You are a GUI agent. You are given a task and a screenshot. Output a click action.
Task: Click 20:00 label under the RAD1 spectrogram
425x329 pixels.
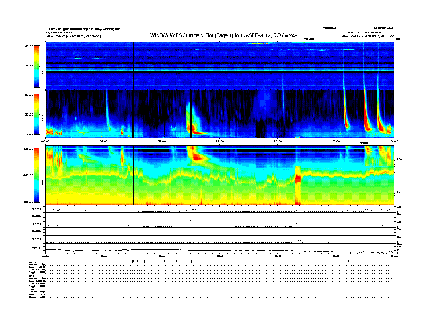(x=336, y=141)
